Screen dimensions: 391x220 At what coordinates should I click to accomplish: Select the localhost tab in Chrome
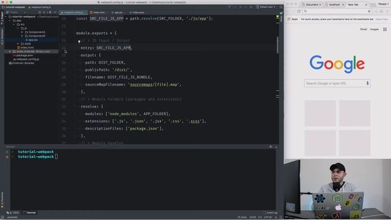[334, 4]
